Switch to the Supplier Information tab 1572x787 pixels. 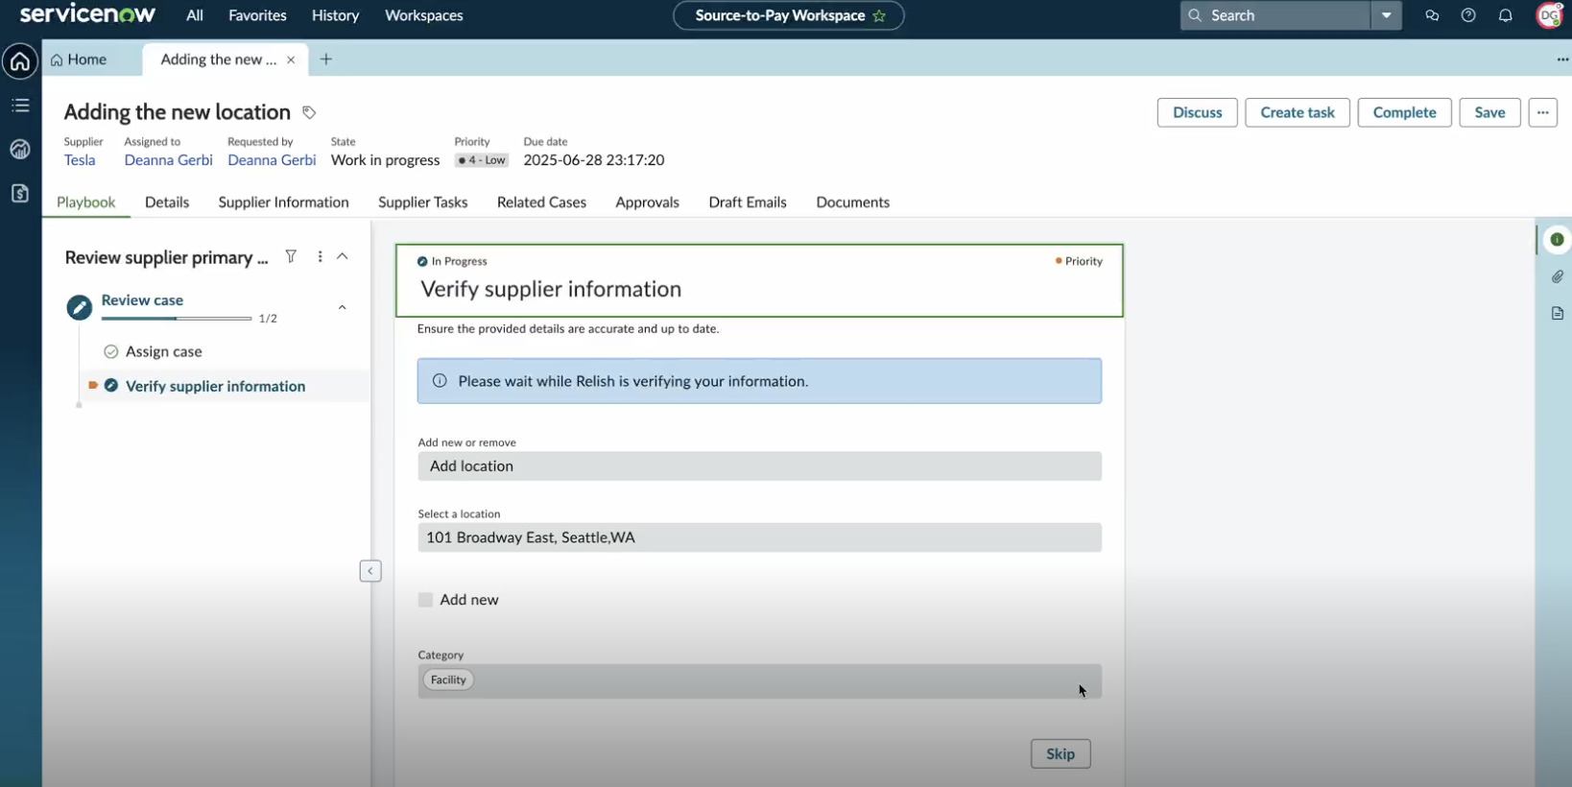point(283,203)
